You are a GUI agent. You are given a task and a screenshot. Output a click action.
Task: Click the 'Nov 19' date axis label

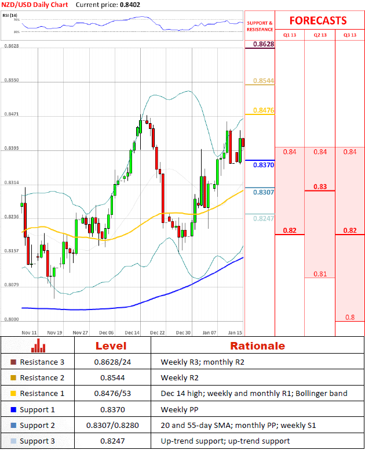tap(54, 333)
